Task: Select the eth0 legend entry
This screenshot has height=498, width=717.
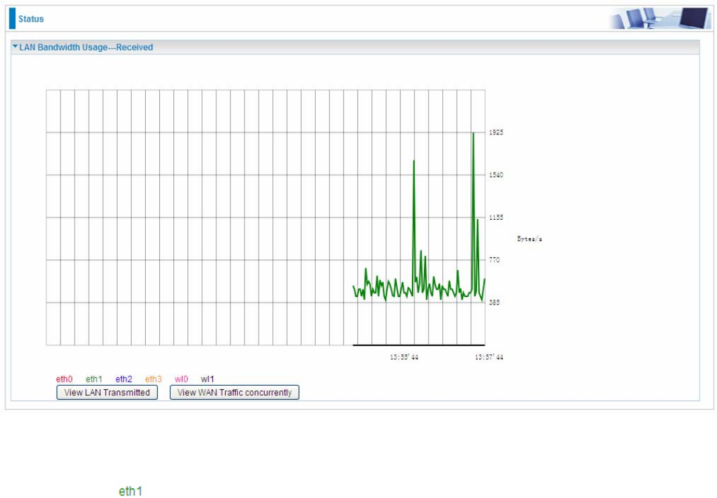Action: [65, 378]
